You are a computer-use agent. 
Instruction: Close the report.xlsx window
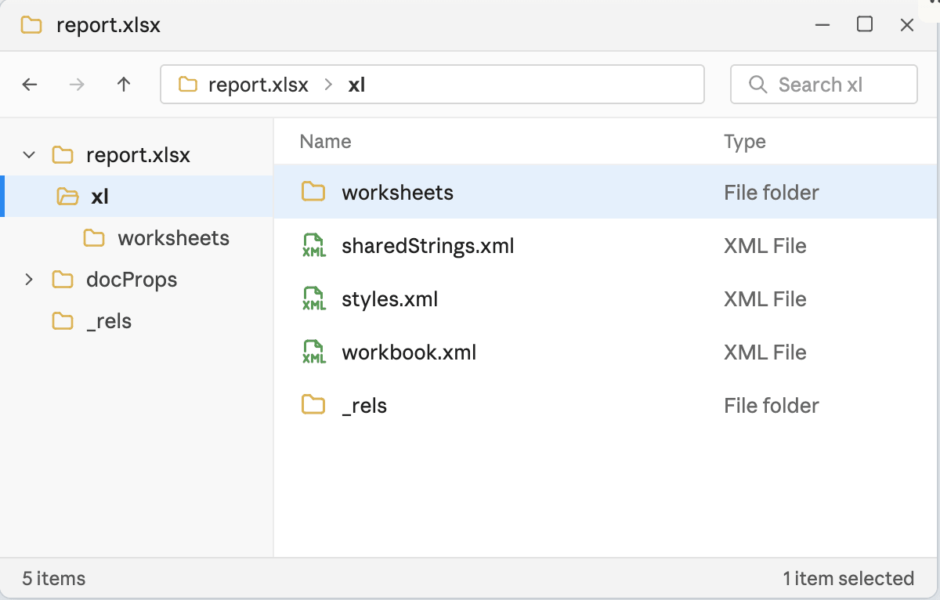907,25
